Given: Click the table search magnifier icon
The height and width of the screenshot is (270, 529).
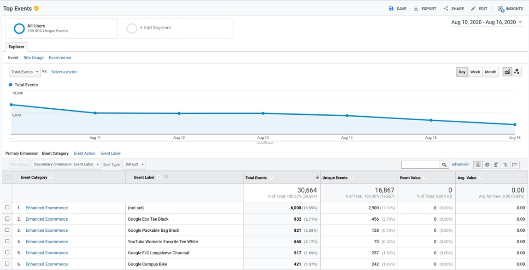Looking at the screenshot, I should pyautogui.click(x=445, y=164).
